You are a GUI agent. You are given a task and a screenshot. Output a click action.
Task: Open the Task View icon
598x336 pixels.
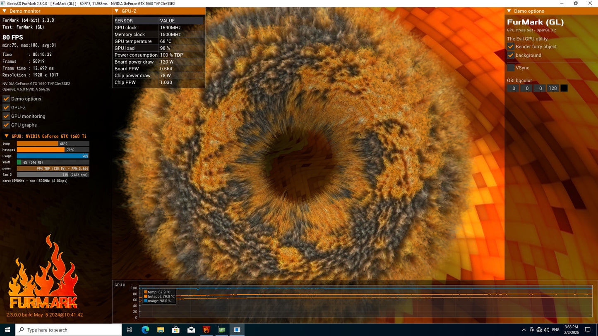[130, 330]
